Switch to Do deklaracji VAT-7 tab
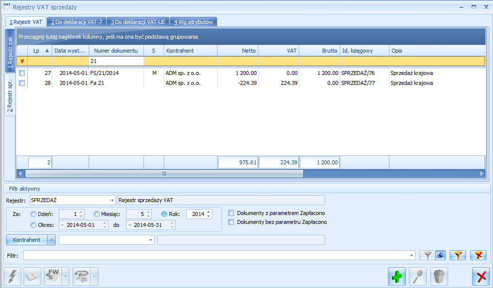 [x=77, y=22]
